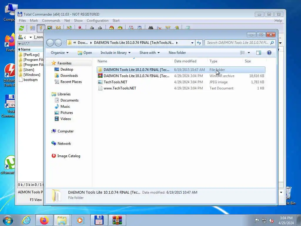Expand arrow after DAEMON Tools breadcrumb
The width and height of the screenshot is (301, 226).
[x=177, y=43]
